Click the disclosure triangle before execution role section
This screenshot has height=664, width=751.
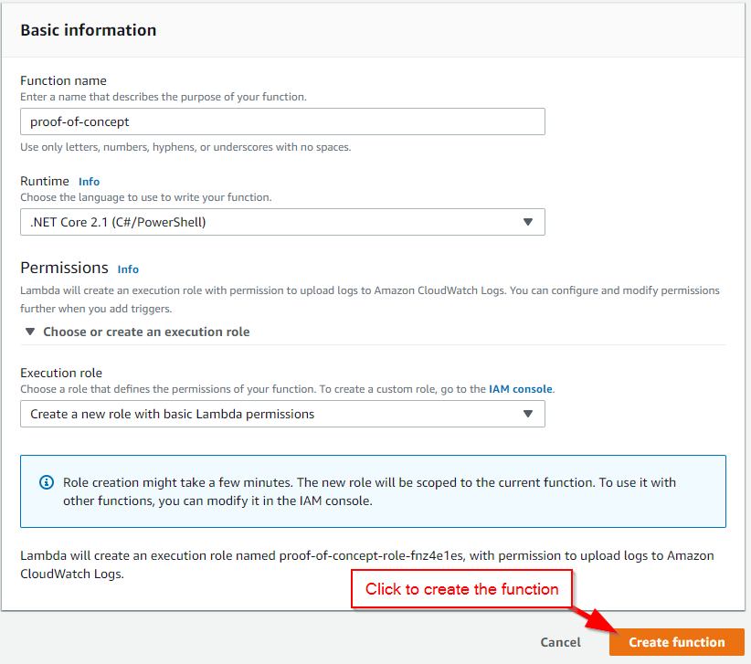click(x=30, y=332)
